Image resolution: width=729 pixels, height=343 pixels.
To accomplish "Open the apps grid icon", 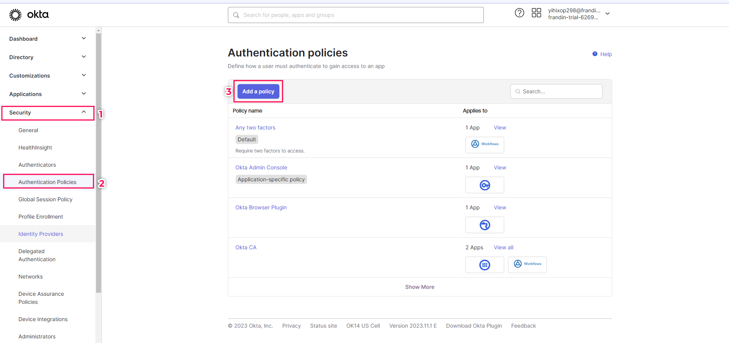I will pos(536,13).
